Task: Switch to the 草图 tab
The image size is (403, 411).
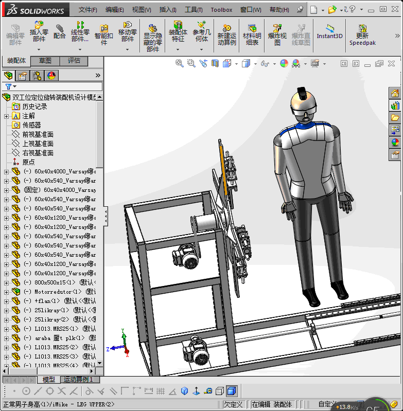Action: [45, 61]
